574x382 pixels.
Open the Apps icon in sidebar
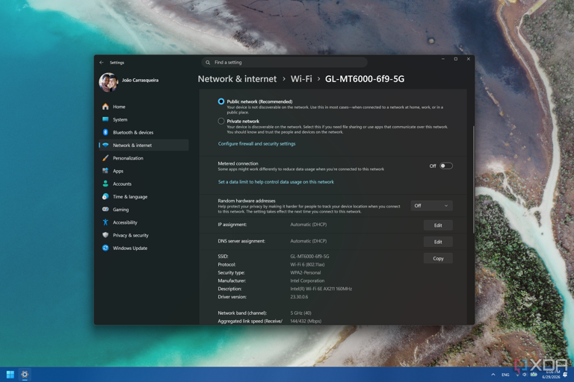coord(105,171)
